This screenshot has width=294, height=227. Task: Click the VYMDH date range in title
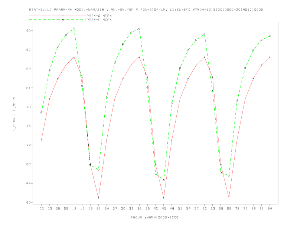(x=228, y=10)
